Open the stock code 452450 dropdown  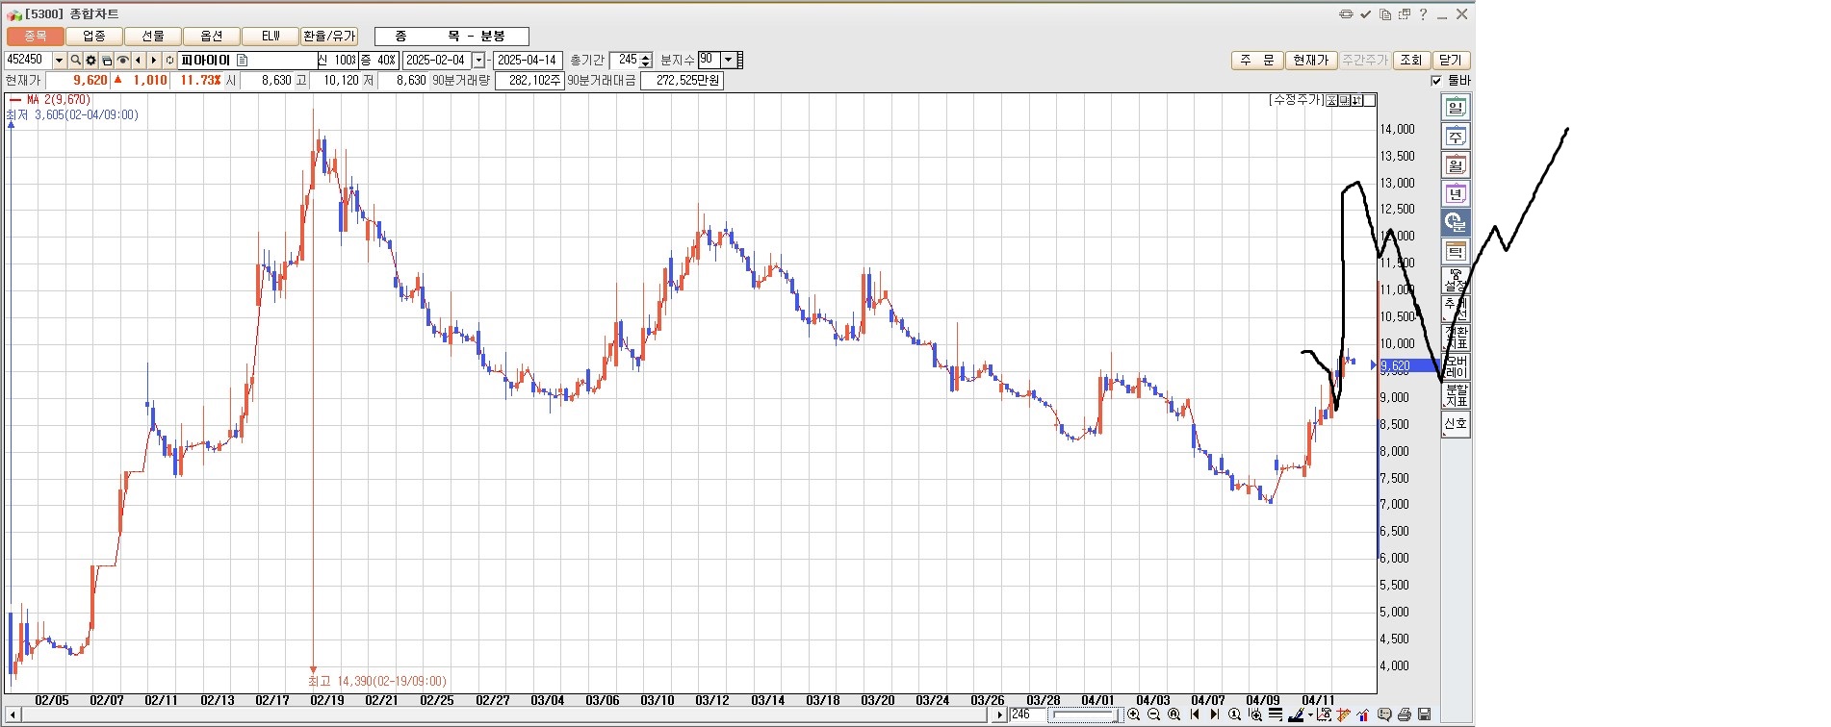pos(59,61)
